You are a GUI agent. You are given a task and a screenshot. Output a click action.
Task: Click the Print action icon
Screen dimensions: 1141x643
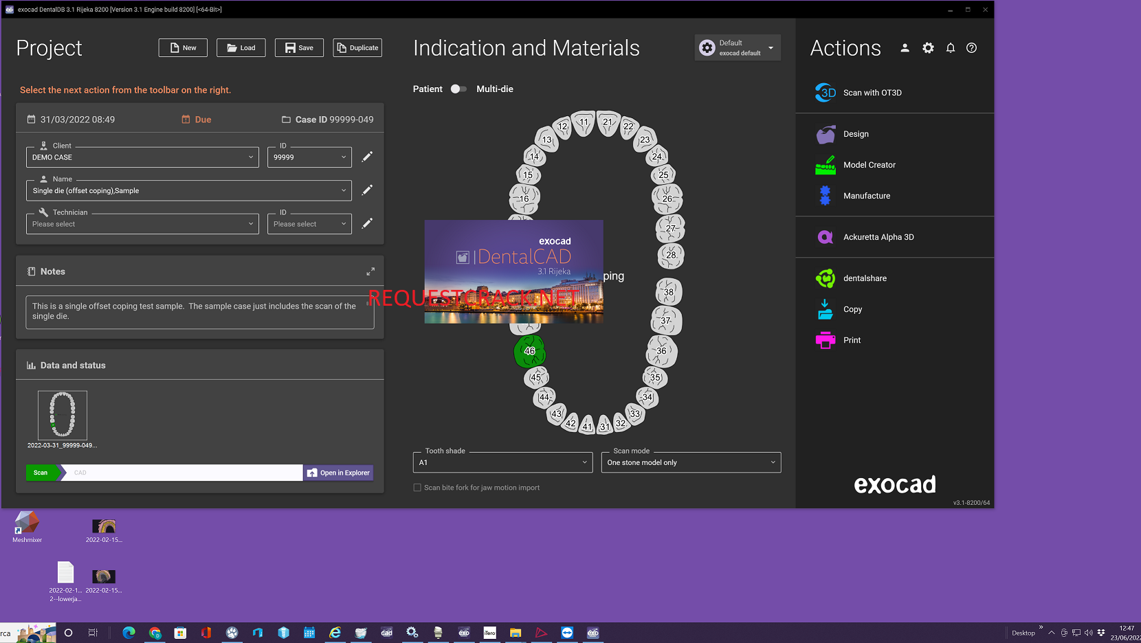pos(825,340)
